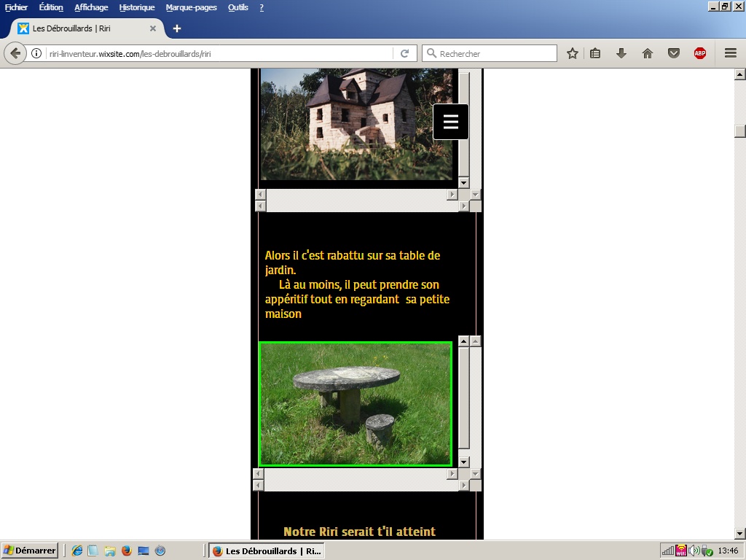Launch Firefox from quick launch
This screenshot has height=560, width=746.
[127, 551]
